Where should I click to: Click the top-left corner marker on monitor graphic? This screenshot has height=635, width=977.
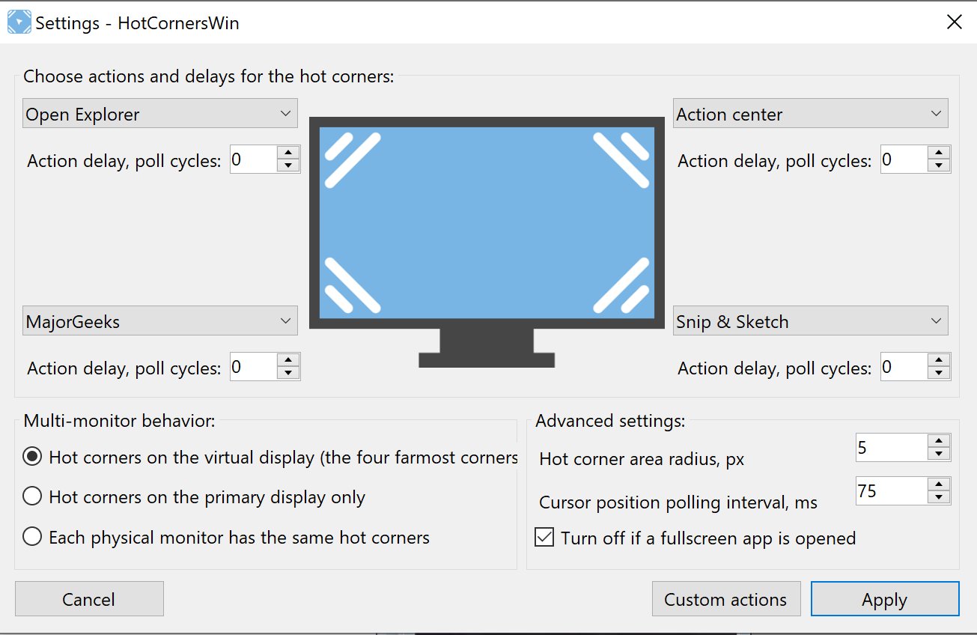[x=352, y=159]
